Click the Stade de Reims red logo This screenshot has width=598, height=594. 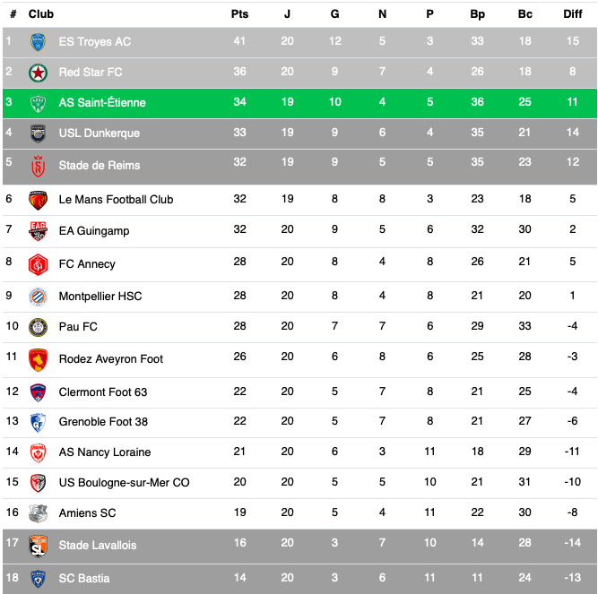pos(38,165)
